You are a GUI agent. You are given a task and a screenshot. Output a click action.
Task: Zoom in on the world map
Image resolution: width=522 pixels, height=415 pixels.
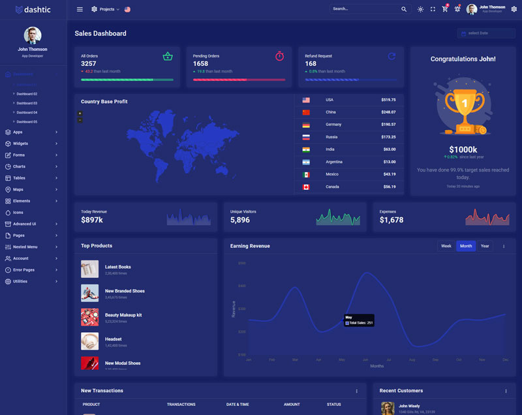coord(80,114)
